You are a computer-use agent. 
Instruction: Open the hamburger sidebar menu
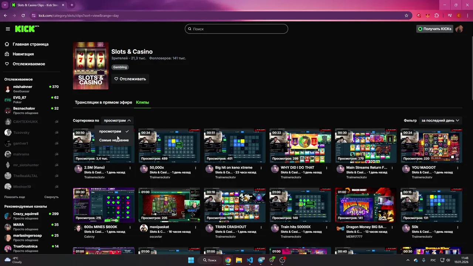[x=8, y=29]
